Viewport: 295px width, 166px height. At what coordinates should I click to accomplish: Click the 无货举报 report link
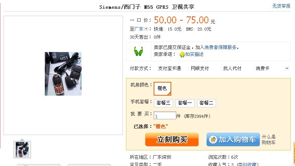(x=281, y=6)
